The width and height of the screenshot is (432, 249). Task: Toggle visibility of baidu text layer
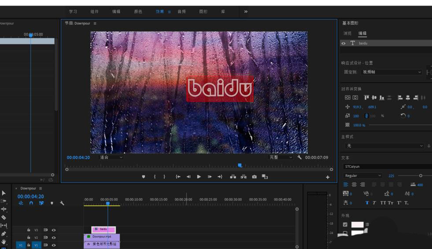pos(343,43)
